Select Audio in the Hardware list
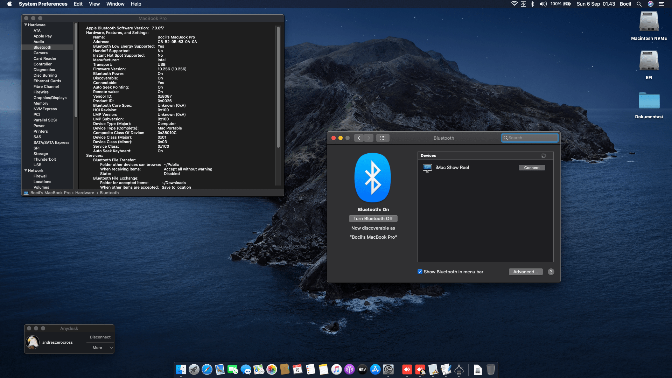 pos(38,42)
